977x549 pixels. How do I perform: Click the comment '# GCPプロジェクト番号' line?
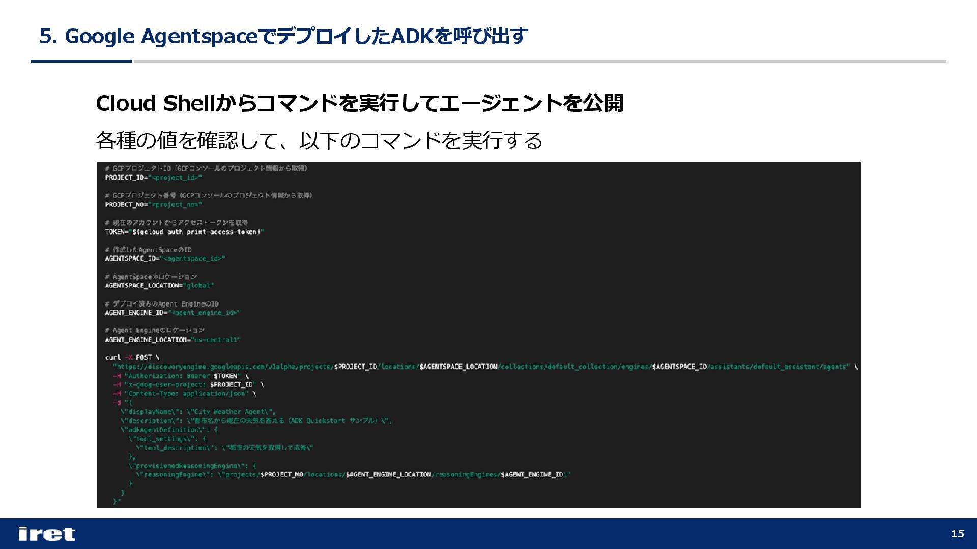tap(209, 195)
